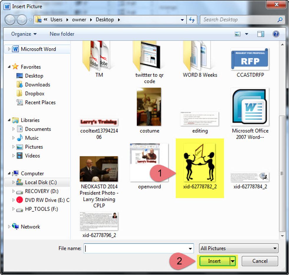Click the File name input field
Image resolution: width=289 pixels, height=275 pixels.
[x=139, y=248]
